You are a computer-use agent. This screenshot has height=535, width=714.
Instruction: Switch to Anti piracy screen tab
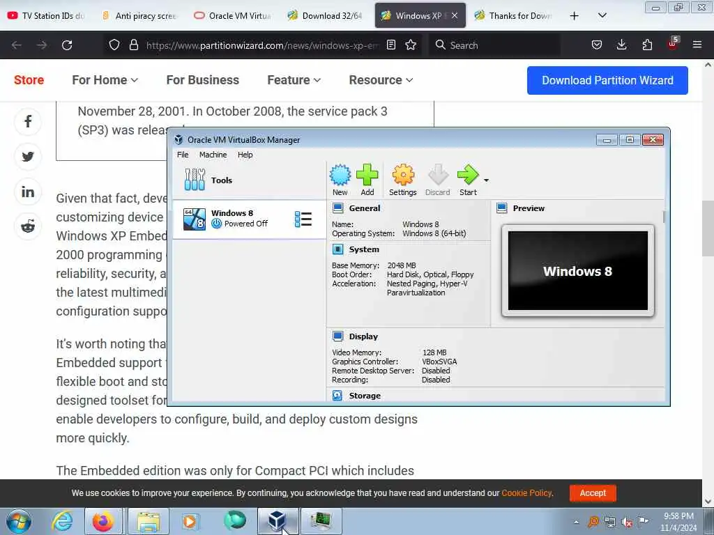pyautogui.click(x=139, y=15)
